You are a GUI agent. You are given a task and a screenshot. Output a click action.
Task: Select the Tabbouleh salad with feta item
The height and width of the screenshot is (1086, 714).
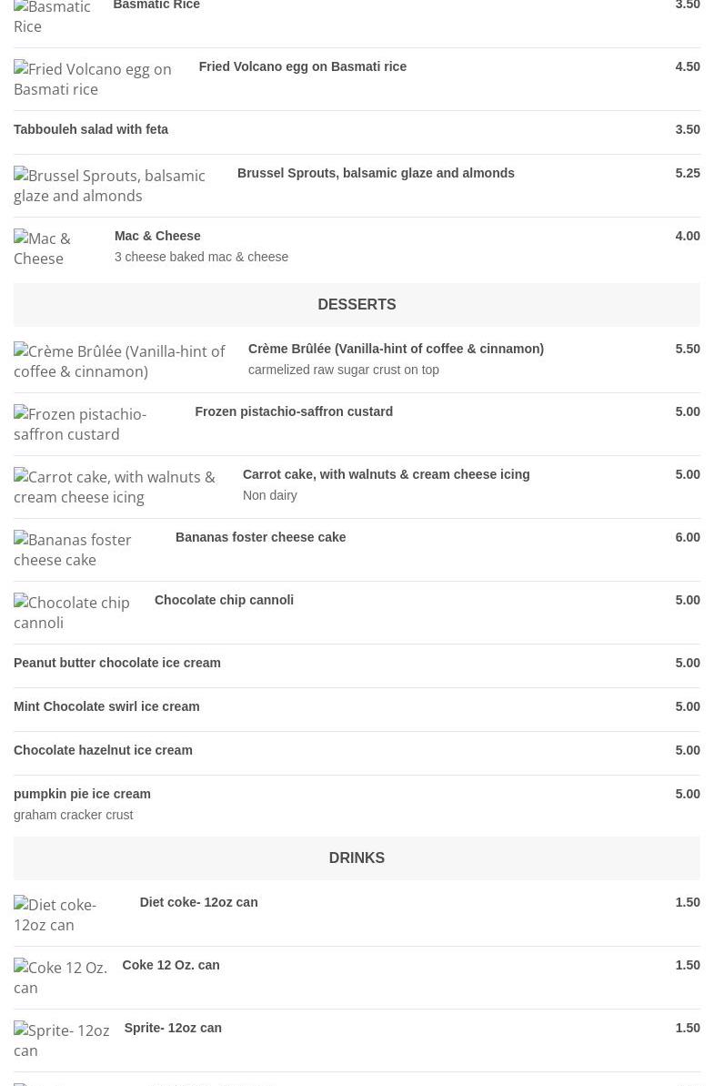coord(91,129)
